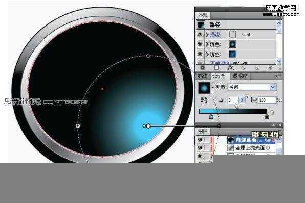Screen dimensions: 305x203
Task: Click the 金属上抛光面 layer thumbnail
Action: click(x=231, y=148)
